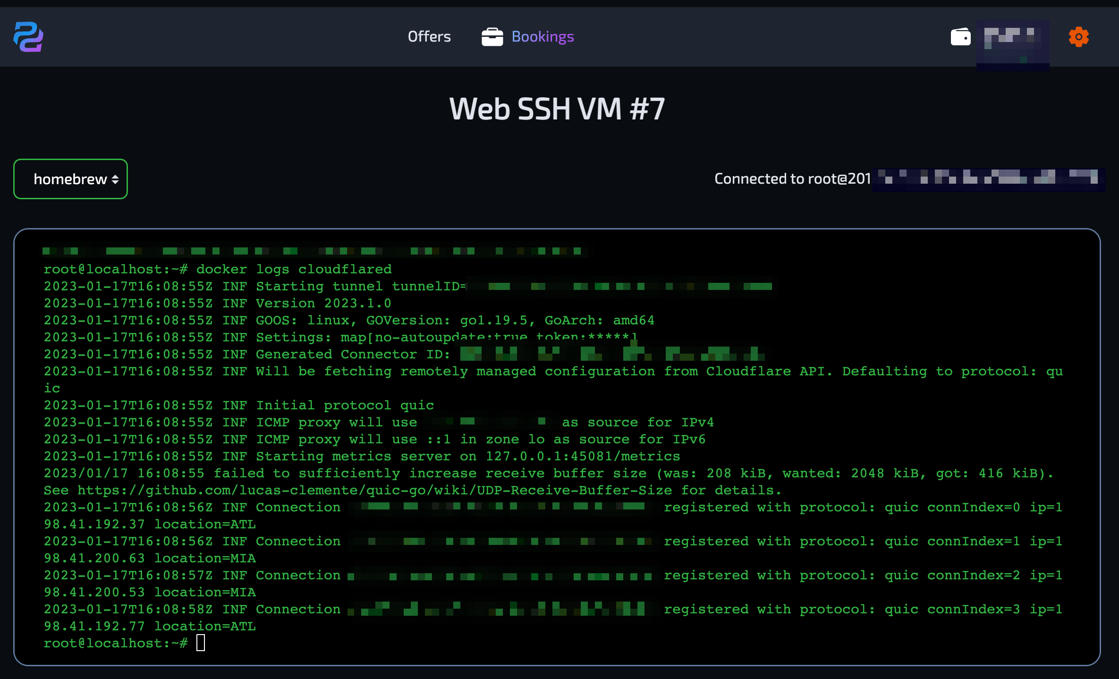Focus the terminal at the cursor block
Image resolution: width=1119 pixels, height=679 pixels.
[x=201, y=643]
